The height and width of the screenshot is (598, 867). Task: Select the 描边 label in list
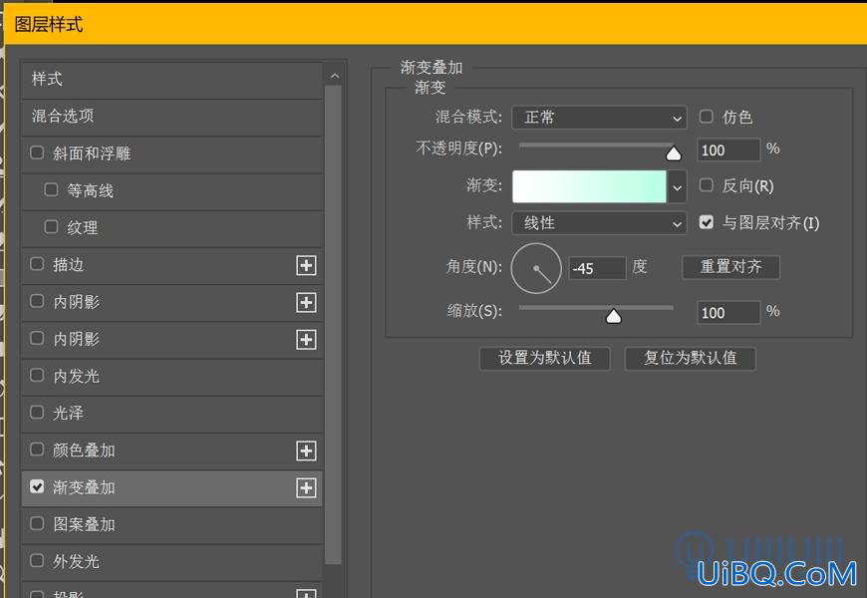pos(68,265)
